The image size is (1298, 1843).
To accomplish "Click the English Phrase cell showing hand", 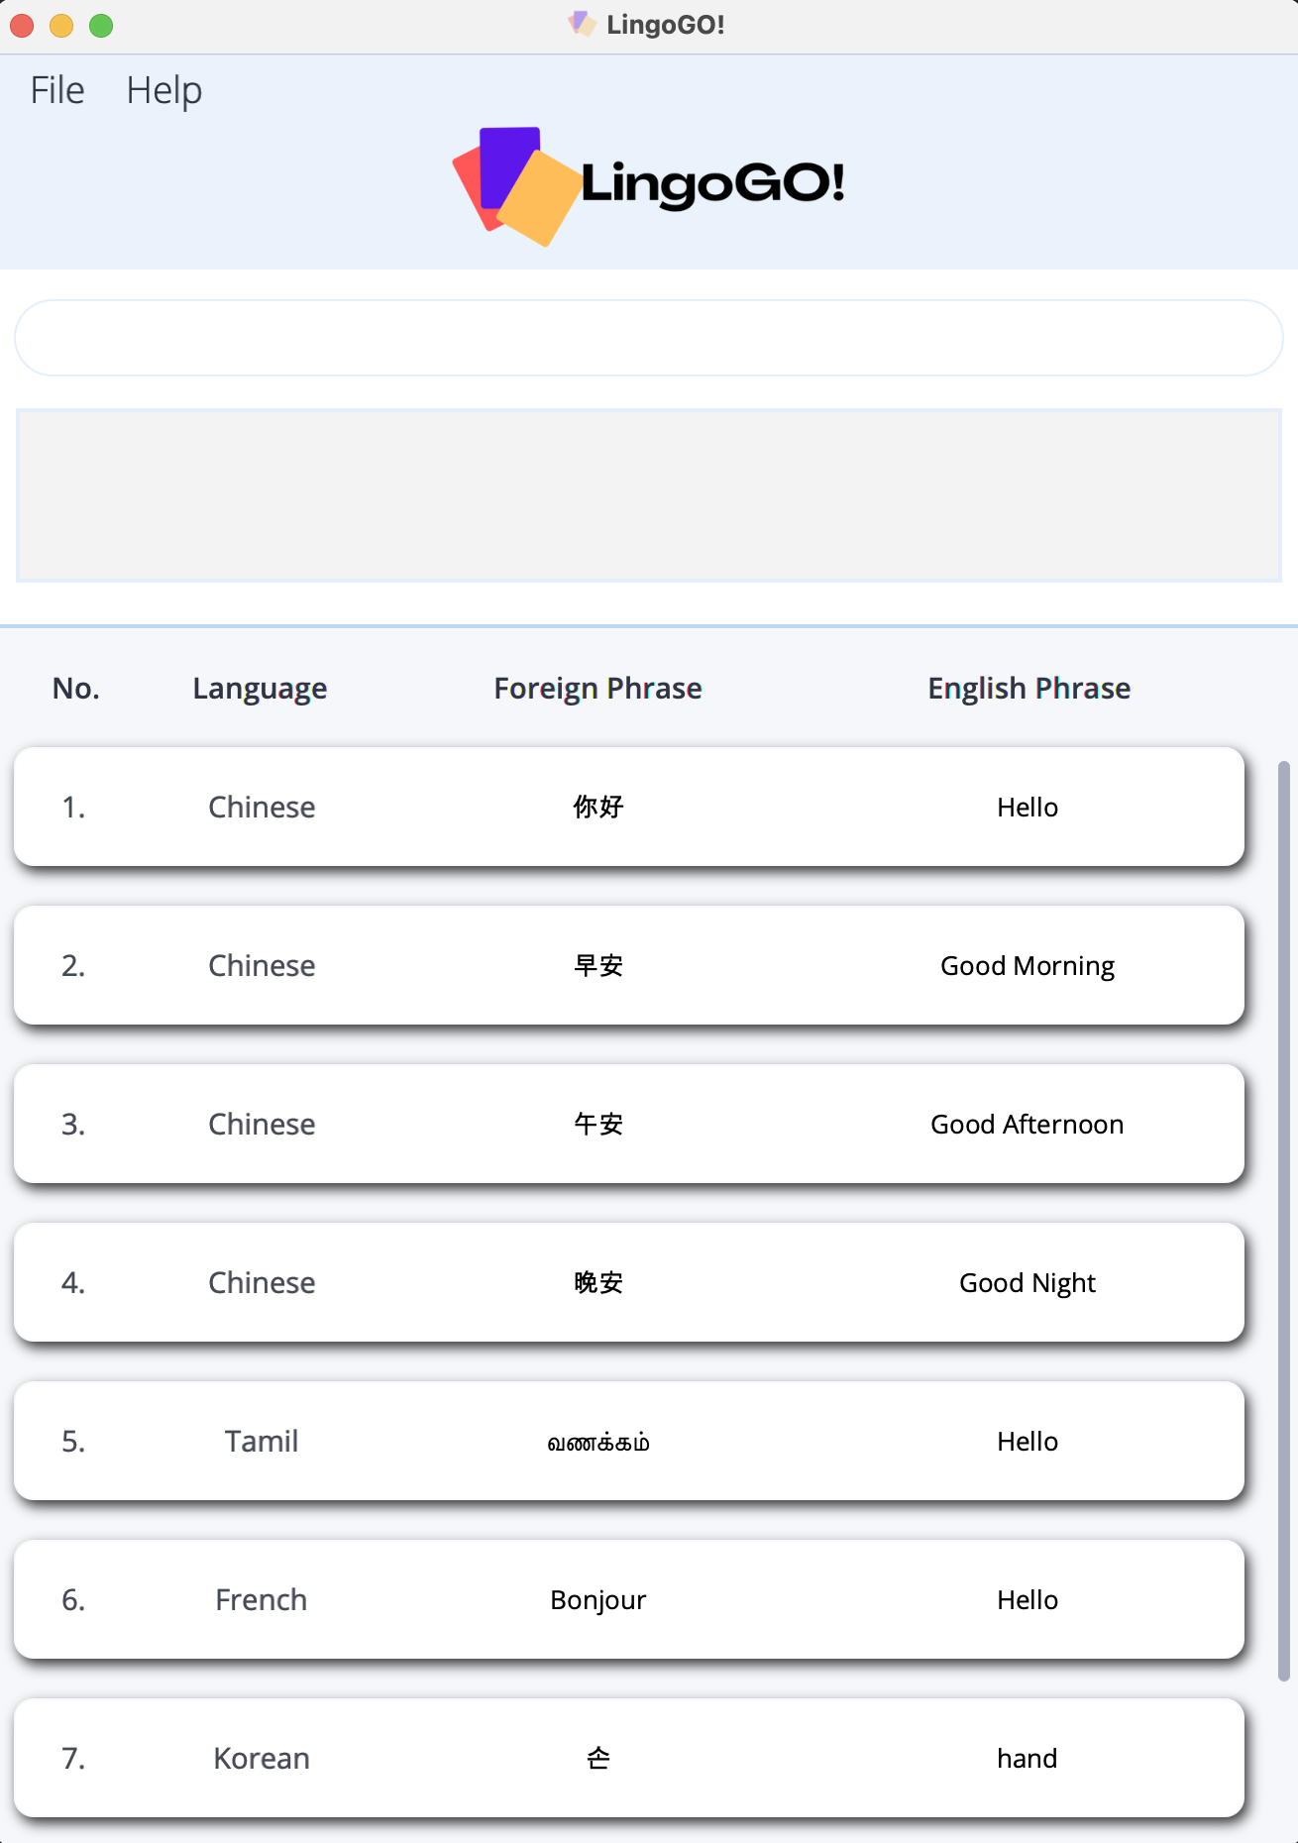I will [1028, 1758].
